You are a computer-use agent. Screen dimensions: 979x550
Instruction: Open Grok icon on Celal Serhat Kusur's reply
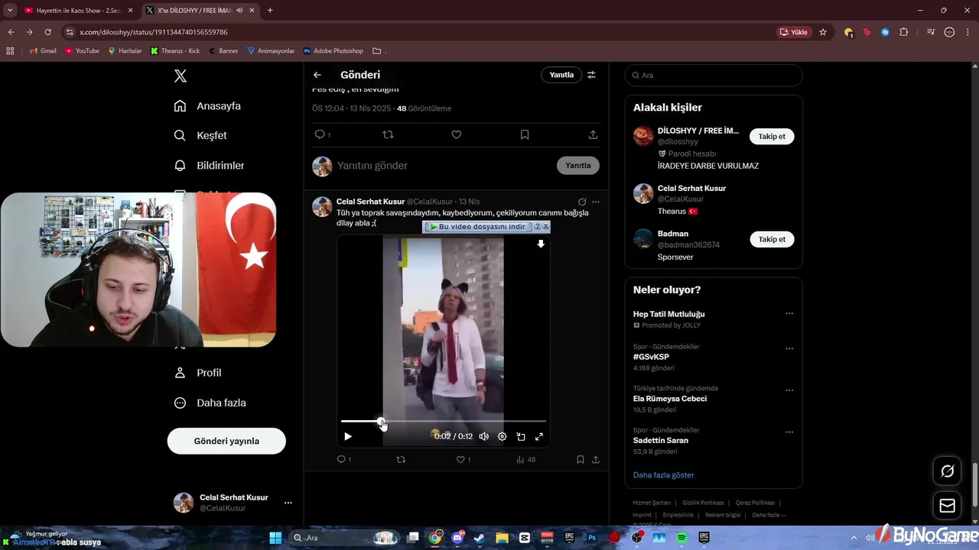coord(582,202)
